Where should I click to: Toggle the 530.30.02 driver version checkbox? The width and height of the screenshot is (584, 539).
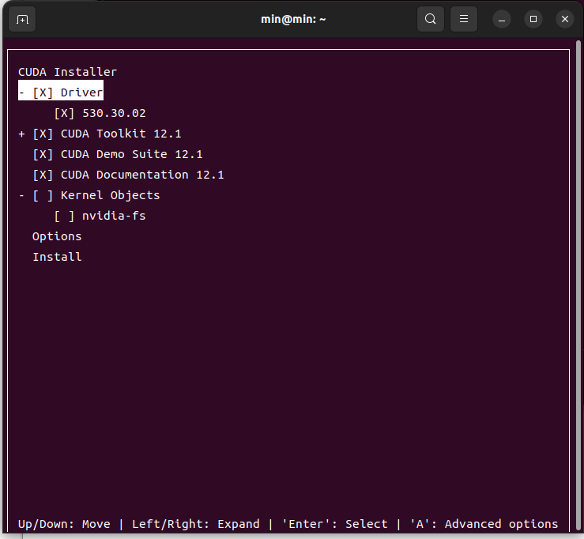pos(64,113)
